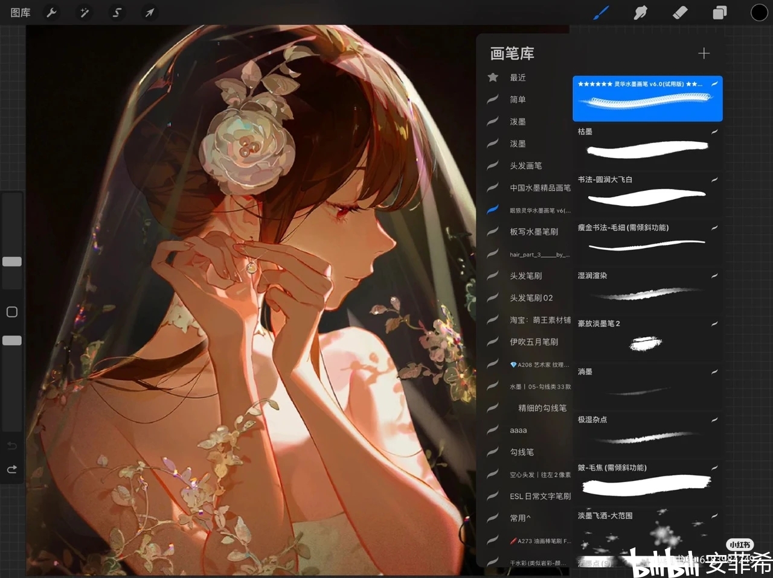
Task: Open the Adjustments magic wand menu
Action: pos(85,13)
